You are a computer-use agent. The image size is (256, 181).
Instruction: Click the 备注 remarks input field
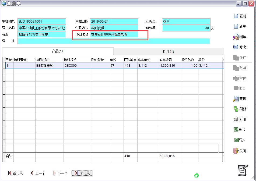(114, 41)
